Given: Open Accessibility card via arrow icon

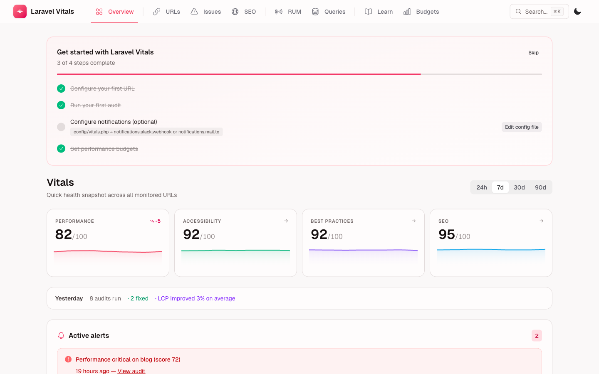Looking at the screenshot, I should [x=286, y=221].
